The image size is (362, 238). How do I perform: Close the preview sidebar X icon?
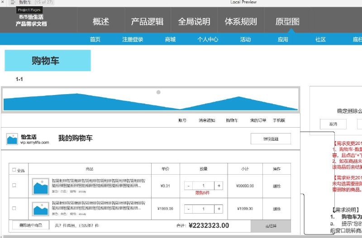[3, 2]
